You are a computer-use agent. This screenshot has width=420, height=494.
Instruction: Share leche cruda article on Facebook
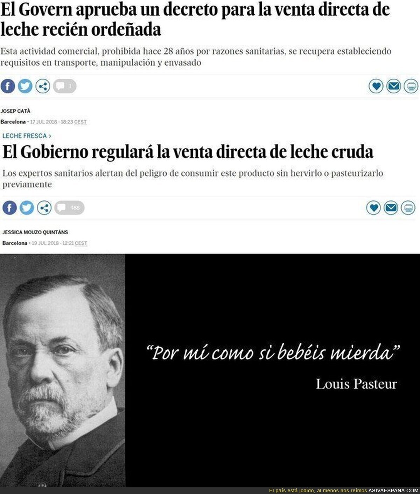[9, 208]
